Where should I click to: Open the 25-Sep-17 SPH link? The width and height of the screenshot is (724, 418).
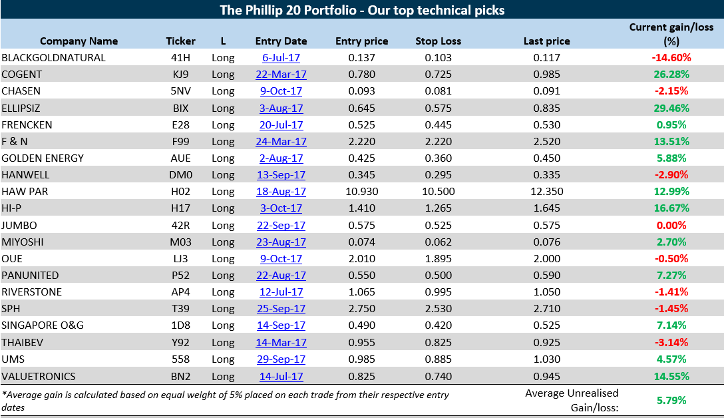[281, 309]
